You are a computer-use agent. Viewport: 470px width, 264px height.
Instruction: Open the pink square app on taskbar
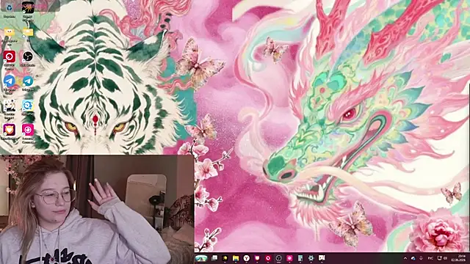click(x=289, y=258)
